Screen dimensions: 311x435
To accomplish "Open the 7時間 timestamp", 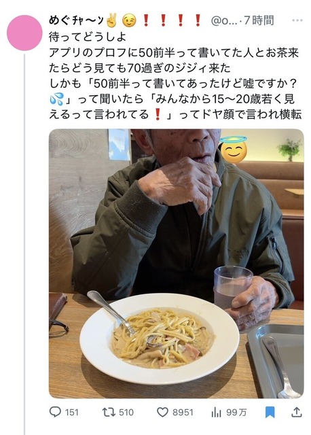I will coord(259,20).
